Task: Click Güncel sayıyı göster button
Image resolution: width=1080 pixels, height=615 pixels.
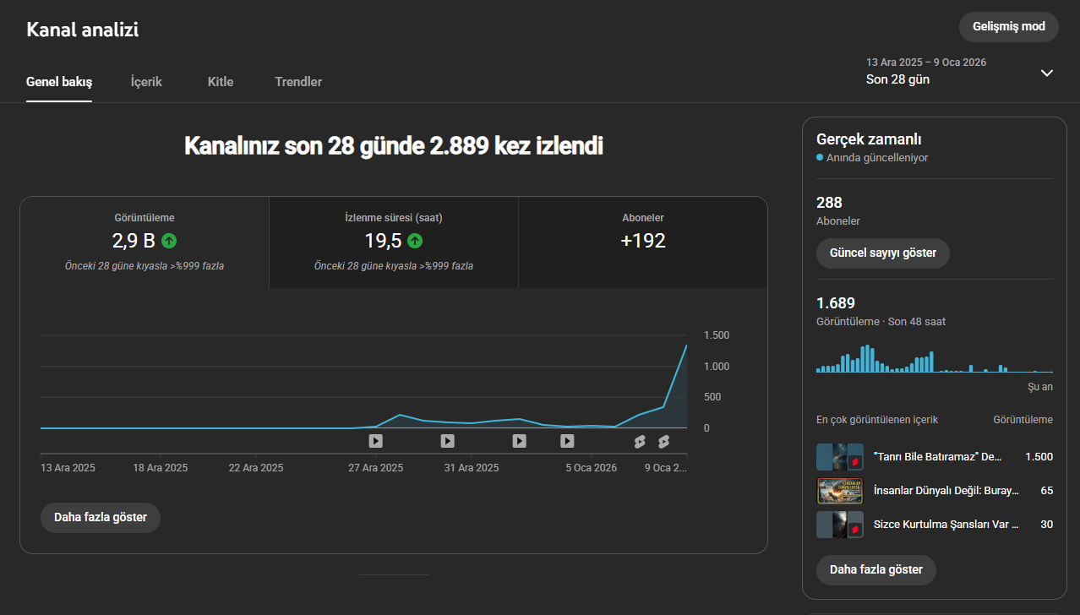Action: coord(883,253)
